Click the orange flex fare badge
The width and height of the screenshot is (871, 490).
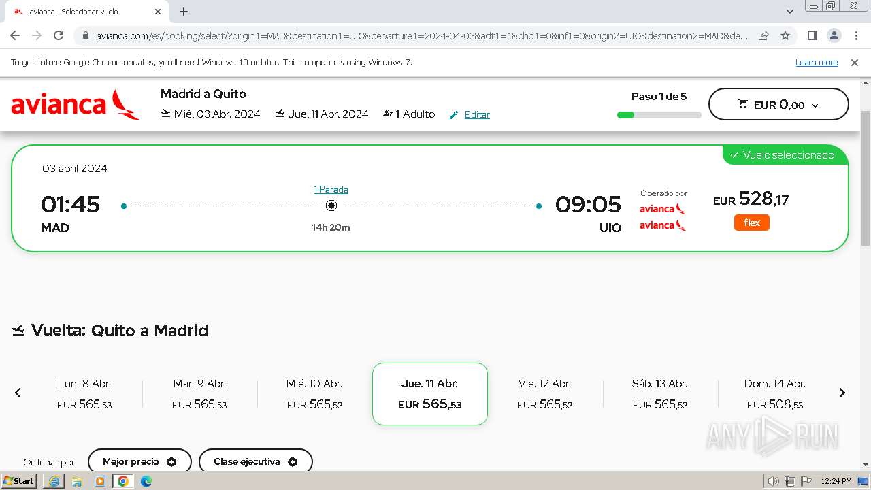coord(752,223)
